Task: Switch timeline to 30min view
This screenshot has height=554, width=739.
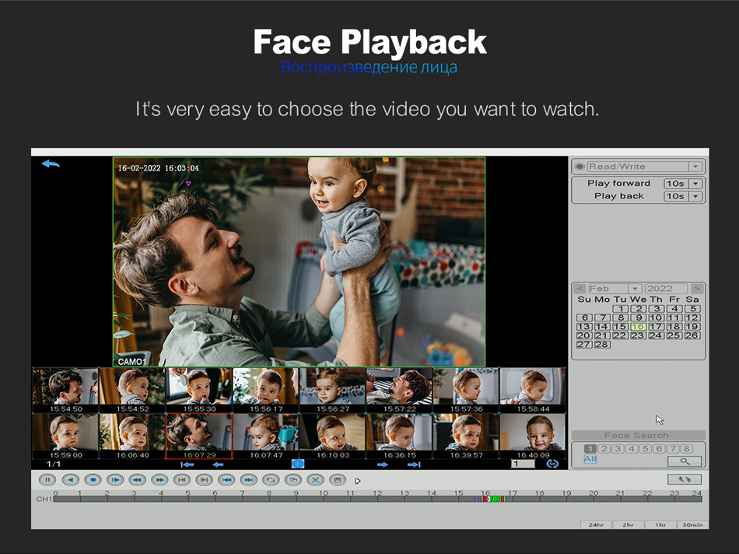Action: point(692,525)
